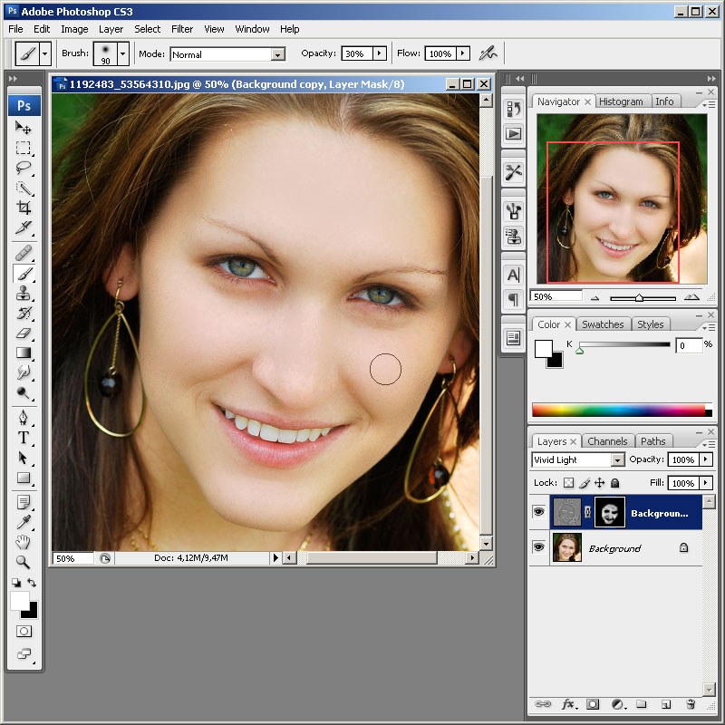Open the Filter menu
This screenshot has width=725, height=725.
pyautogui.click(x=182, y=29)
